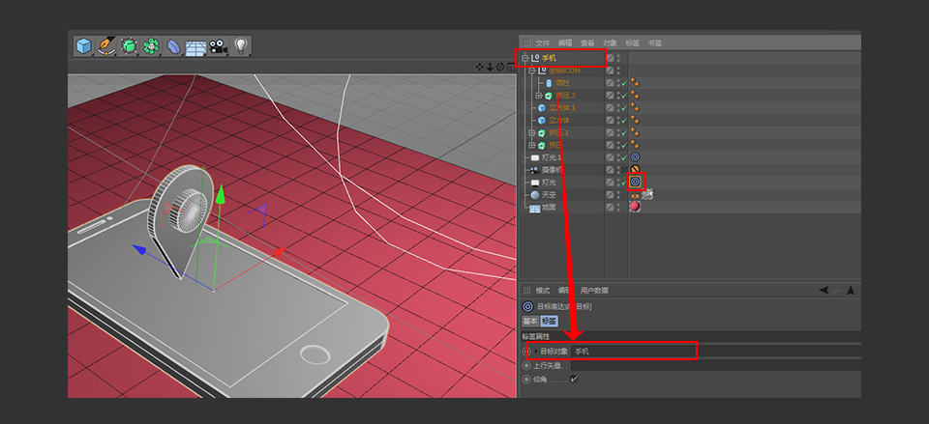Collapse the 手机 tree node

524,59
